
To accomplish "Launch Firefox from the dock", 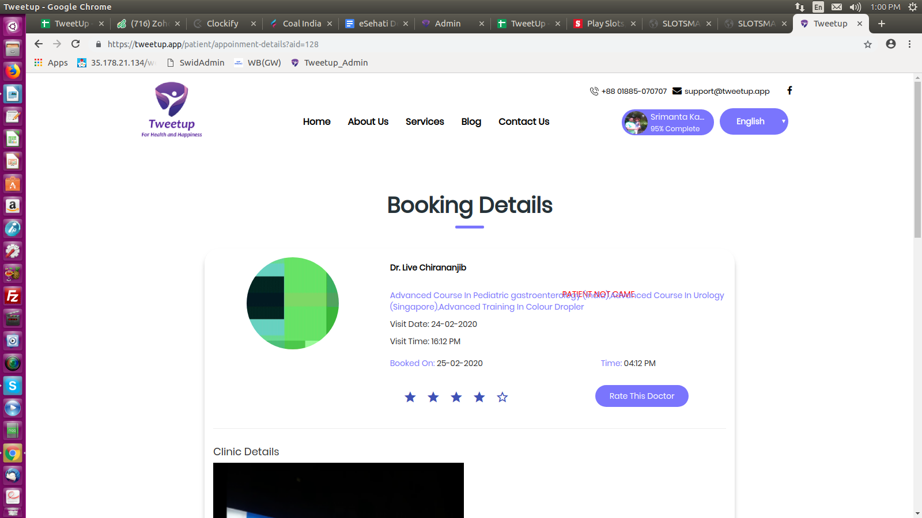I will coord(13,71).
